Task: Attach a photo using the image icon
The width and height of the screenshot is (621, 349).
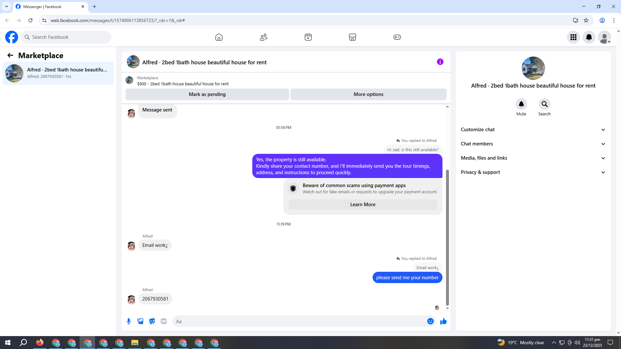Action: (x=140, y=321)
